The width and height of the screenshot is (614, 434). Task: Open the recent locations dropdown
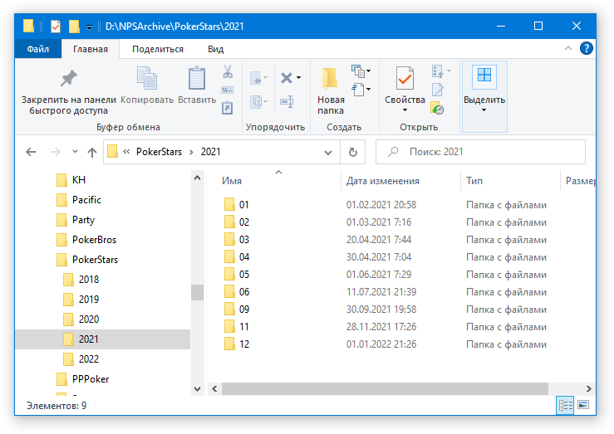75,152
